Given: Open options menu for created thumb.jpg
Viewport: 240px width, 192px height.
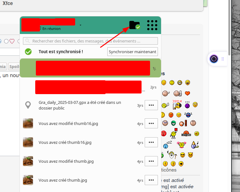Looking at the screenshot, I should pyautogui.click(x=151, y=180).
